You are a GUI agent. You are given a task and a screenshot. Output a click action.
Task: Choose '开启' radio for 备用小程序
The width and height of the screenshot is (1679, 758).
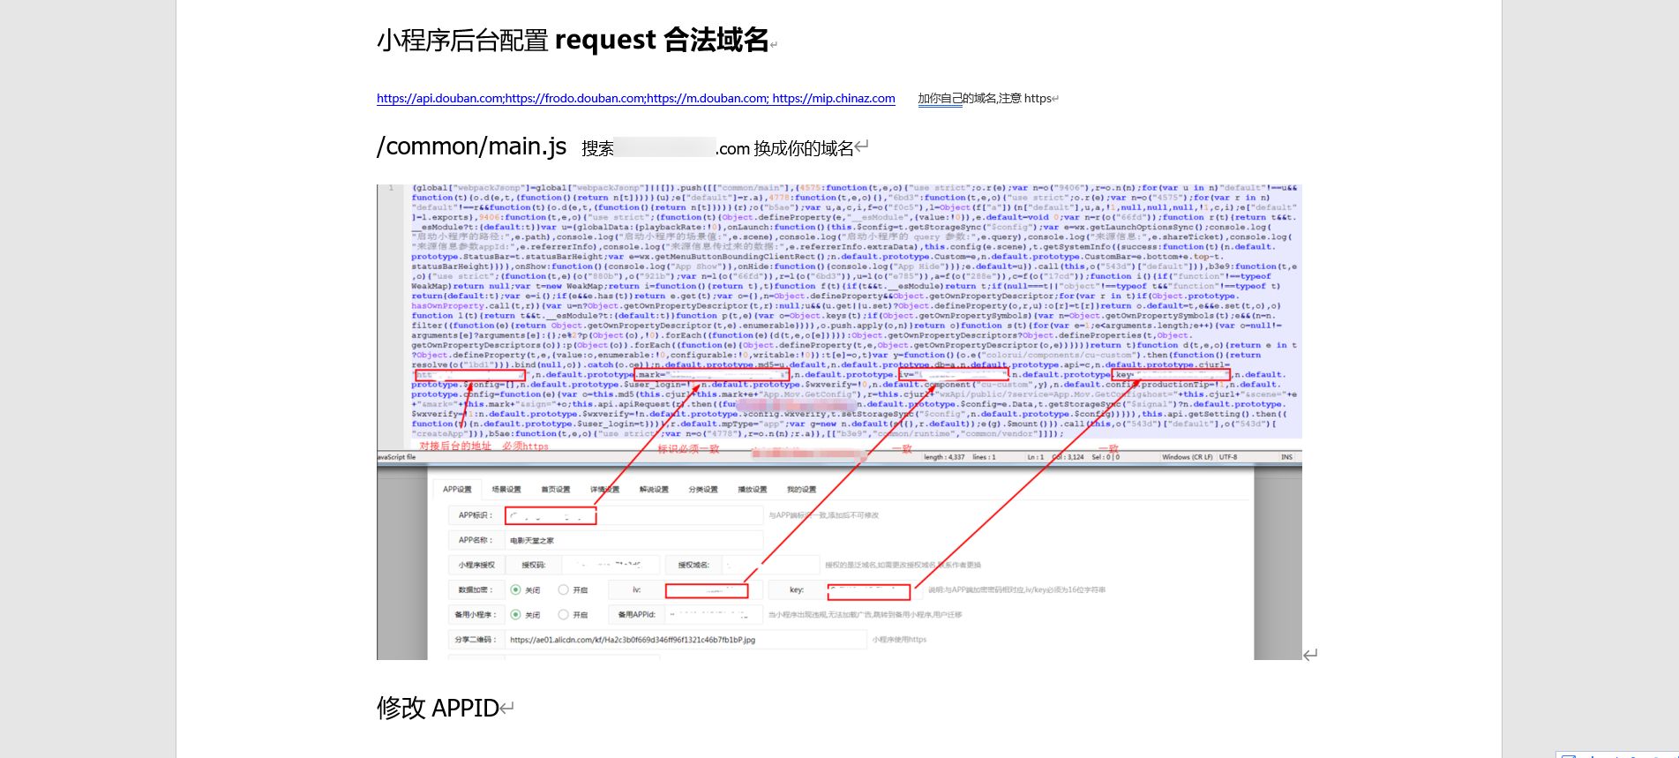click(x=564, y=614)
